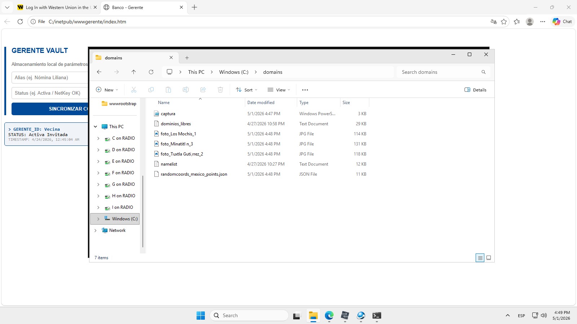
Task: Toggle the Details pane
Action: (x=476, y=90)
